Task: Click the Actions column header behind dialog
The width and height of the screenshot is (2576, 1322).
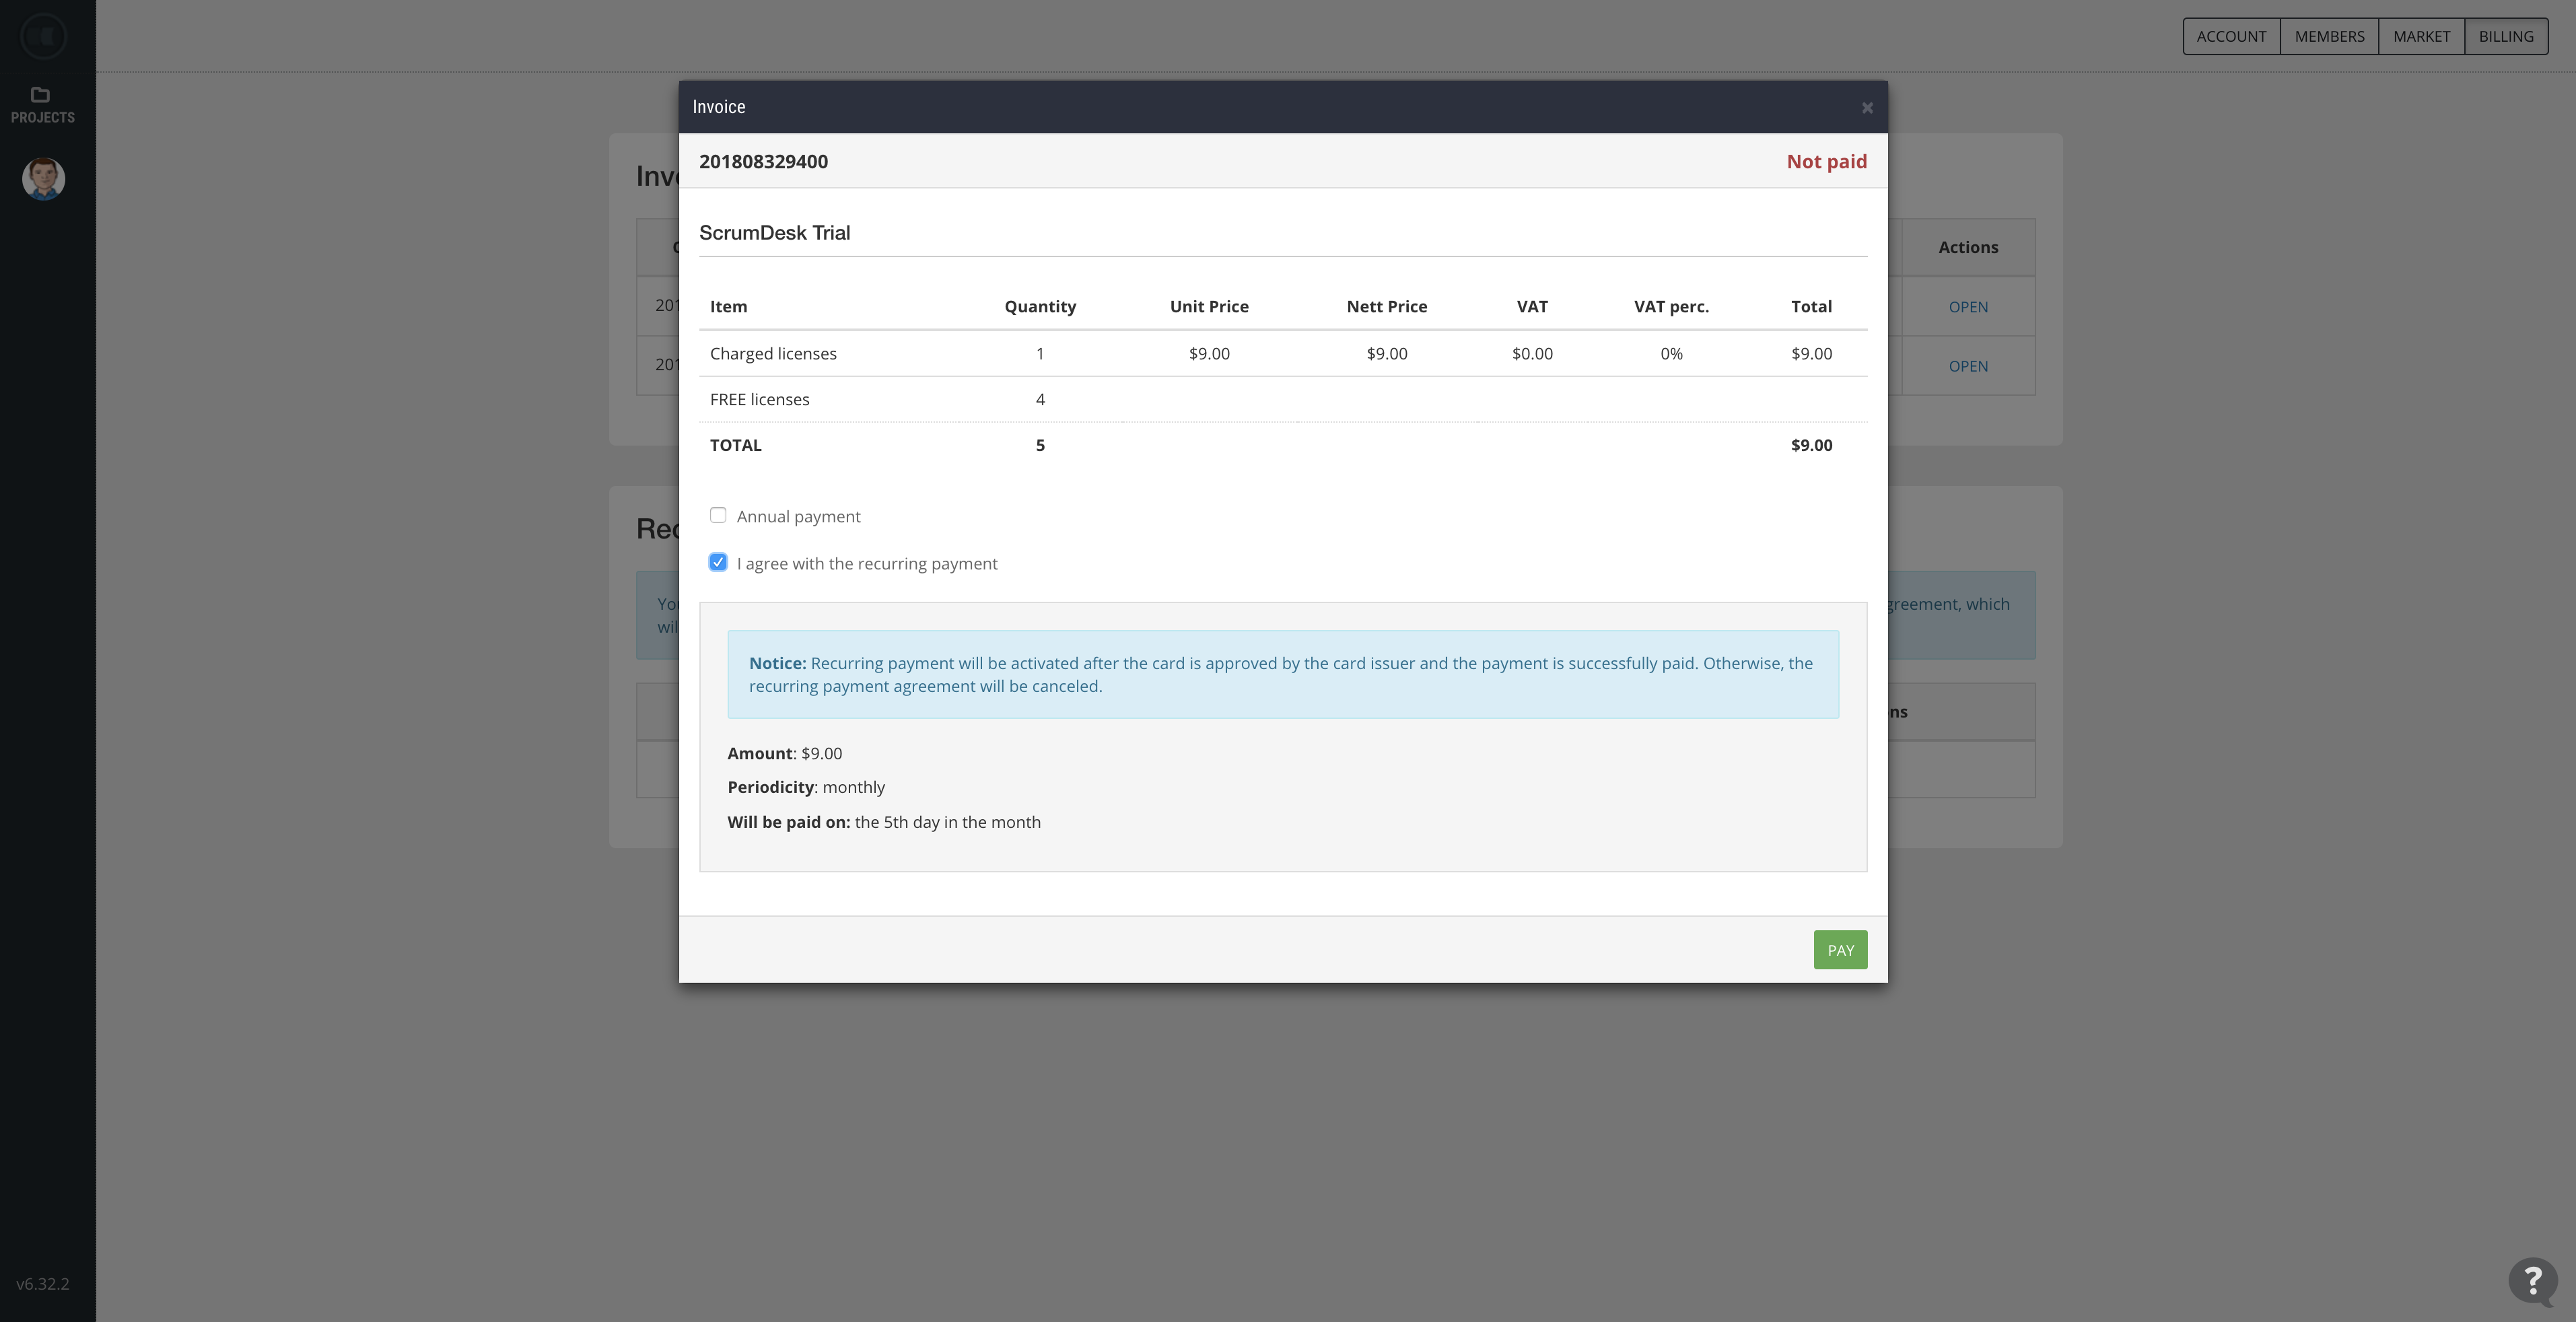Action: click(x=1968, y=247)
